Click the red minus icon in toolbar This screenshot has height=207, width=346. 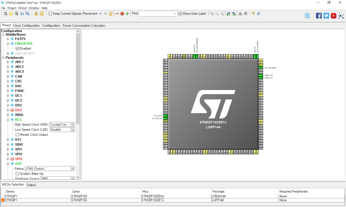pos(117,14)
